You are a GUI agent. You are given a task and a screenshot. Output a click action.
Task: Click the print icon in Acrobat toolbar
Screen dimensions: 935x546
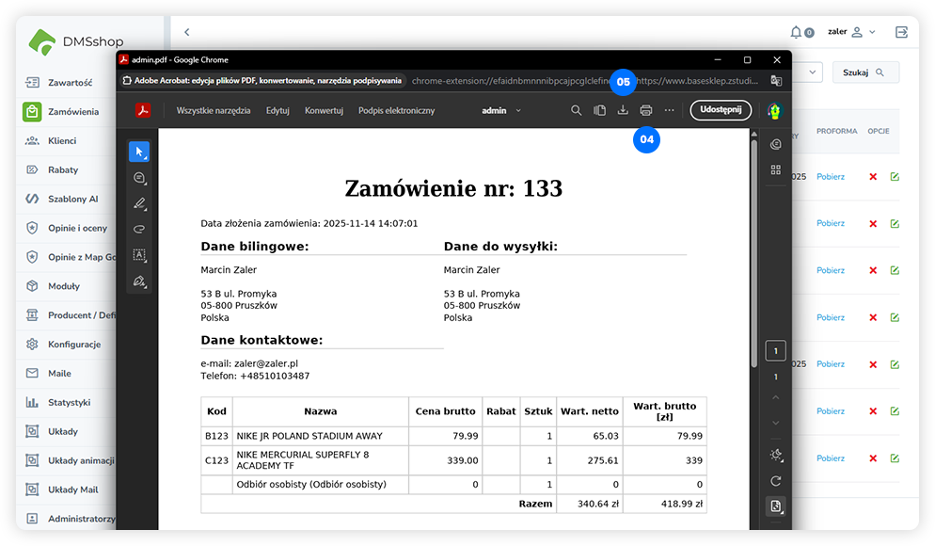645,111
